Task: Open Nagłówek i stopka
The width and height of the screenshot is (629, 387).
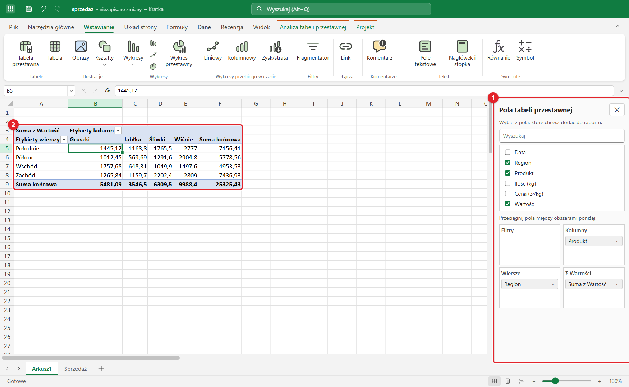Action: pos(462,54)
